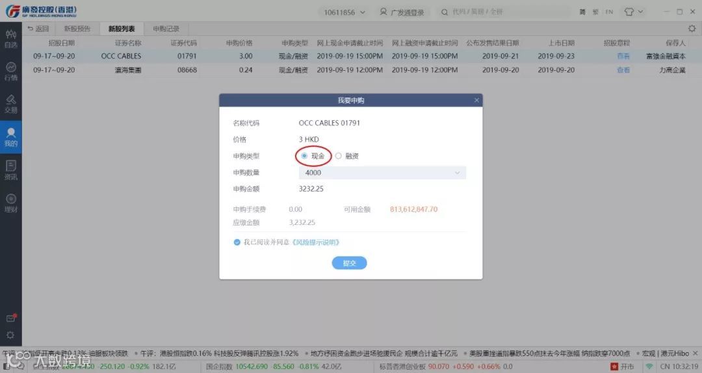702x373 pixels.
Task: Go back with the 返回 button
Action: tap(38, 29)
